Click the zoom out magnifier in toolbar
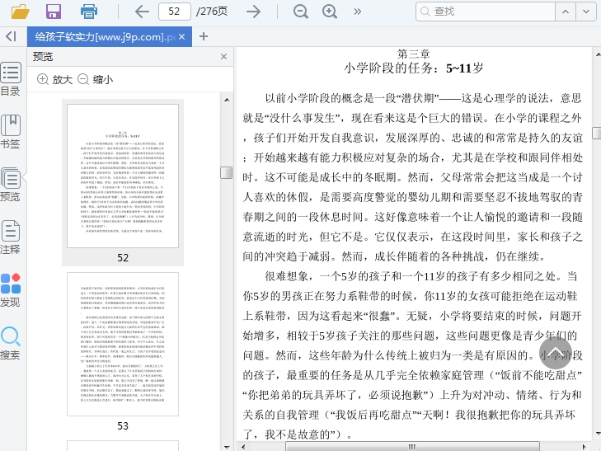The height and width of the screenshot is (451, 601). point(301,12)
